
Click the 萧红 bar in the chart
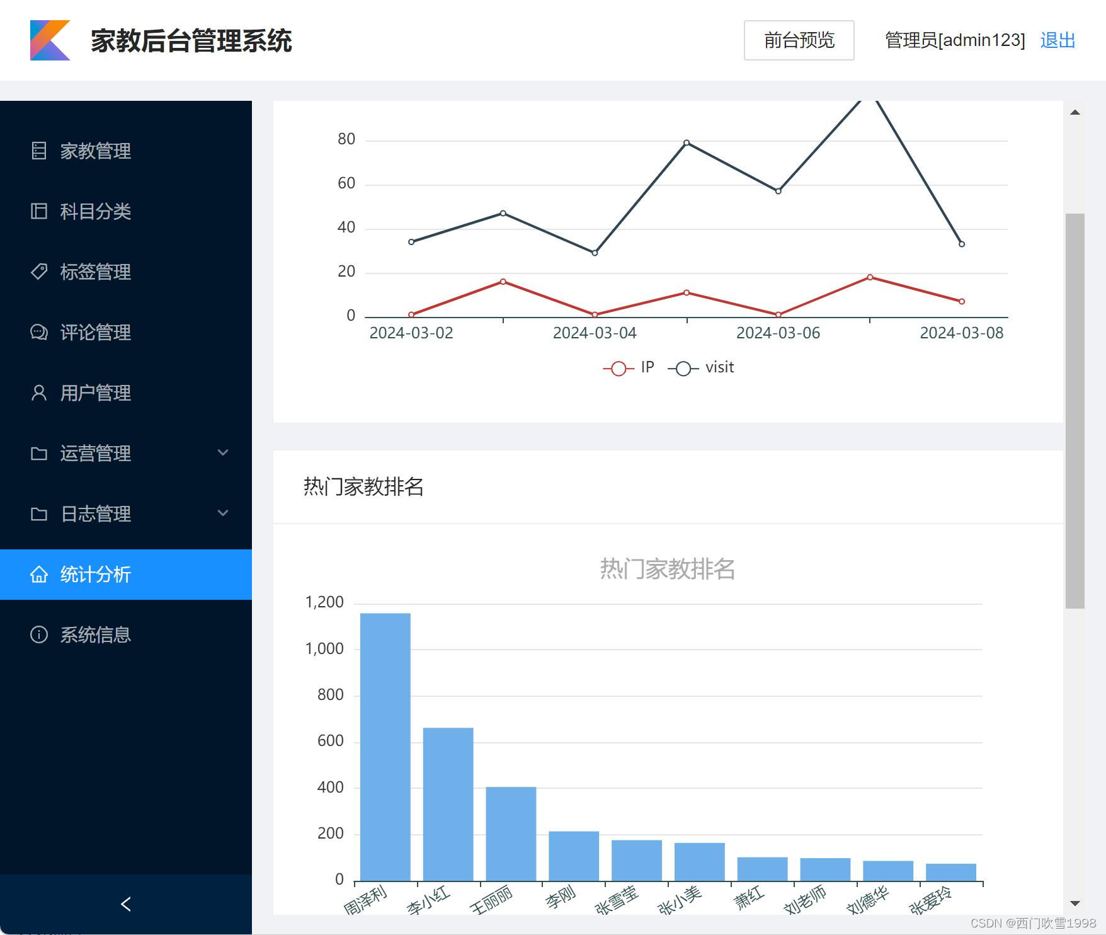pos(763,869)
